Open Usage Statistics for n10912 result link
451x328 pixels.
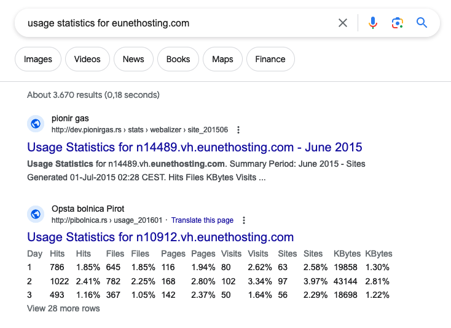tap(160, 238)
